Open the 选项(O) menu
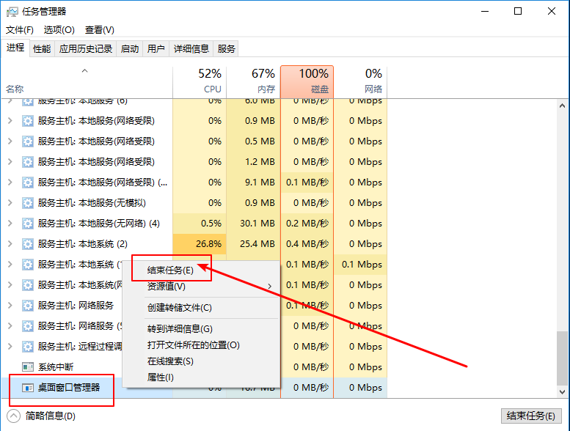 (x=59, y=30)
